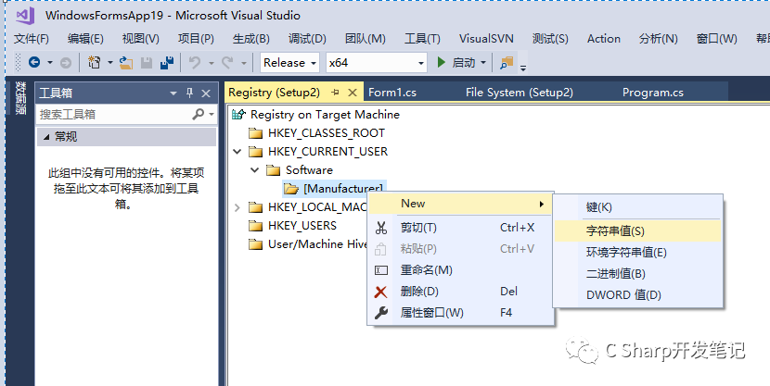Open the Toolbox window options dropdown
This screenshot has height=386, width=770.
pyautogui.click(x=173, y=93)
